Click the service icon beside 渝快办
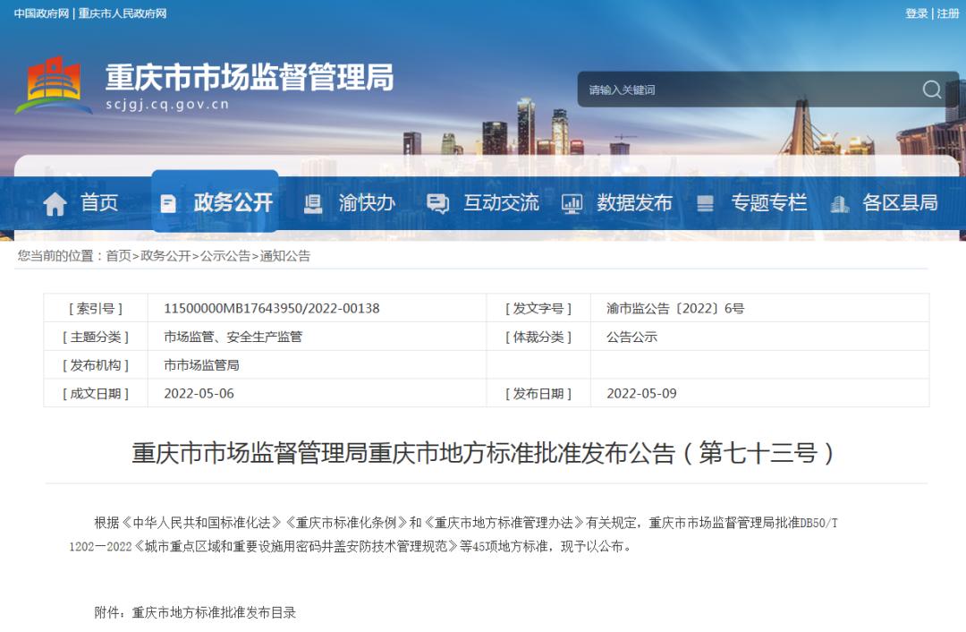This screenshot has width=966, height=632. click(x=313, y=203)
